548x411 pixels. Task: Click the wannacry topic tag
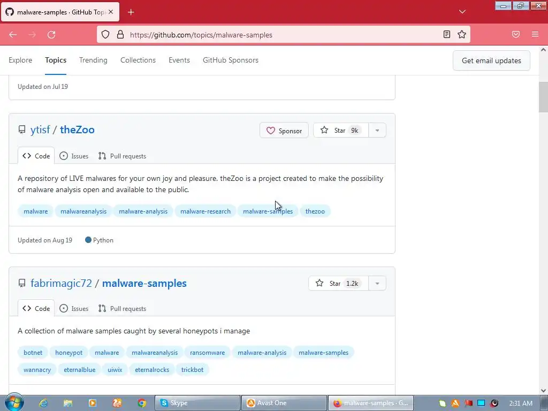[37, 369]
